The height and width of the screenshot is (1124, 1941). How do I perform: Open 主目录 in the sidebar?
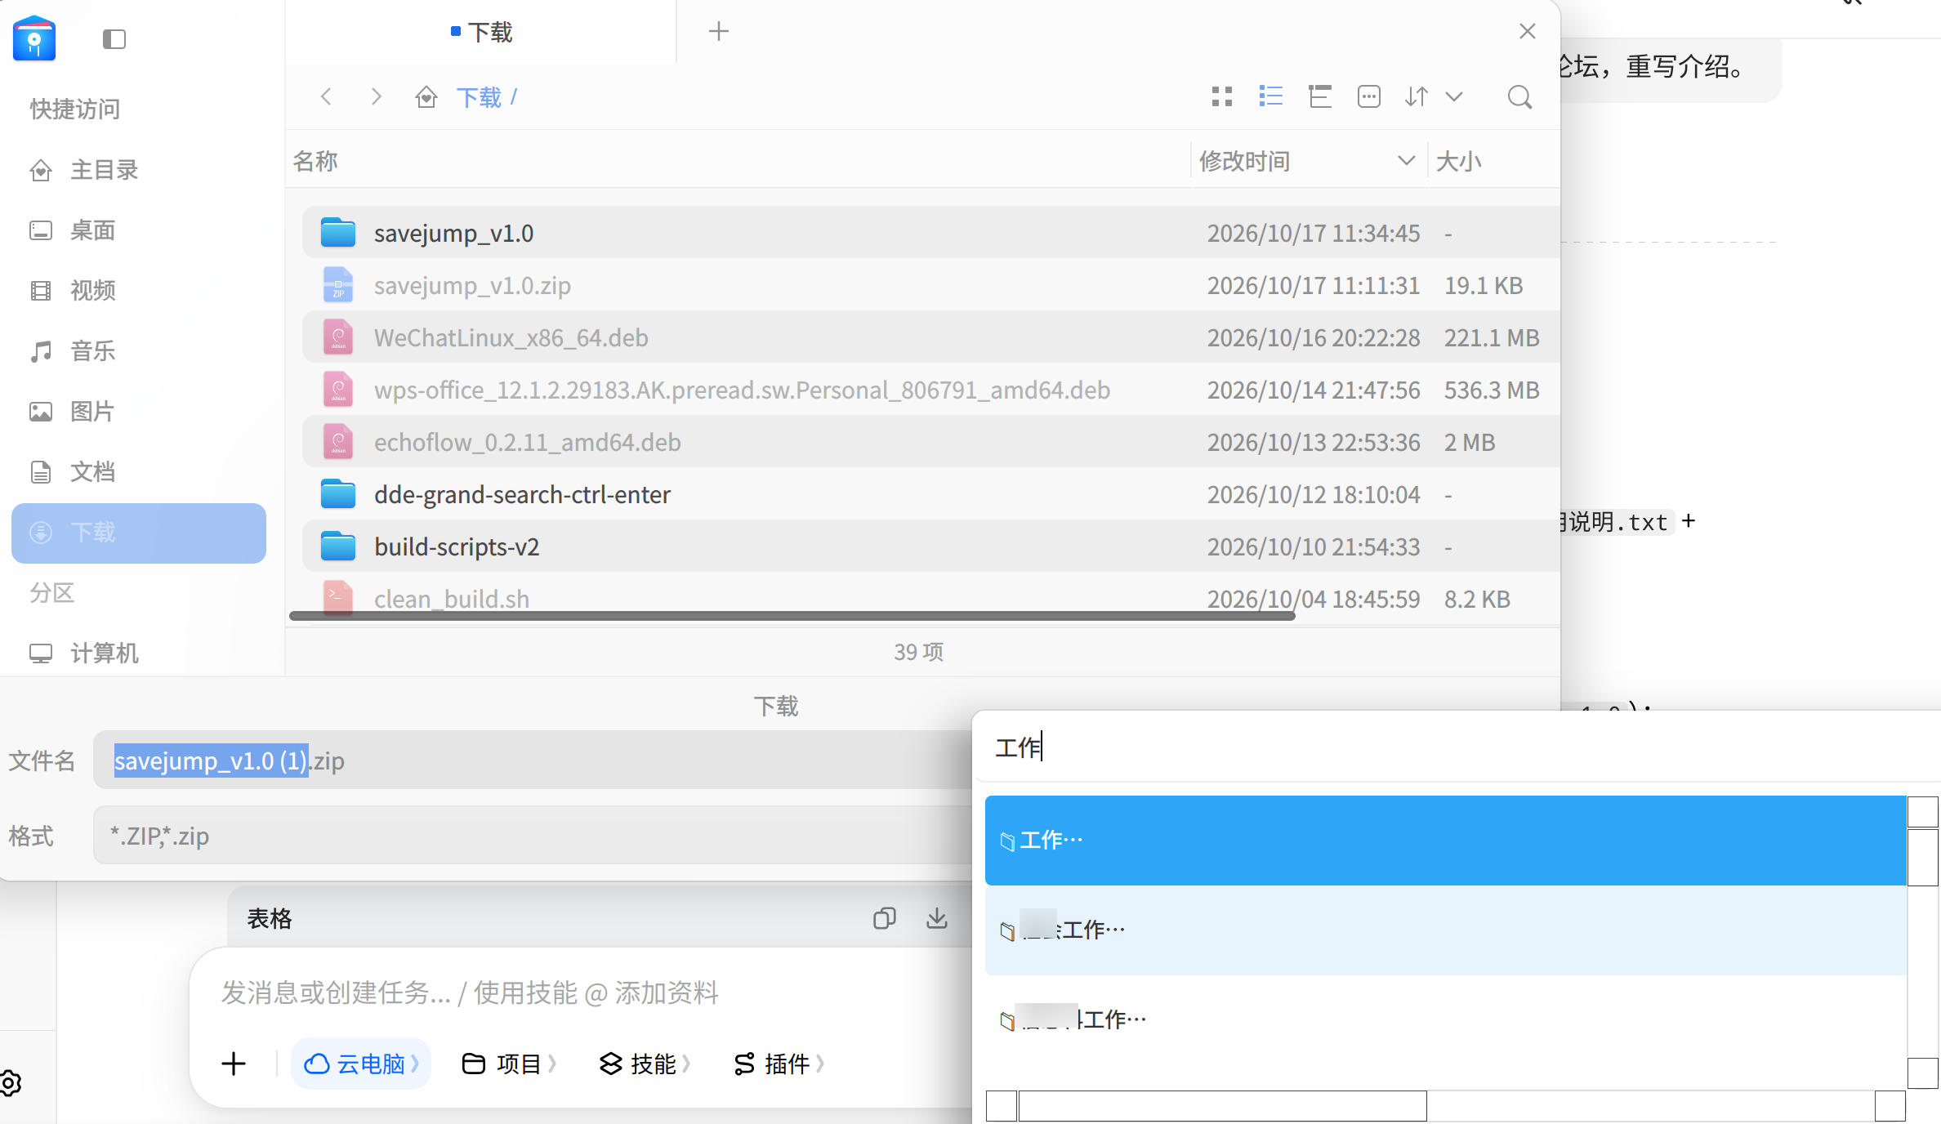tap(139, 170)
